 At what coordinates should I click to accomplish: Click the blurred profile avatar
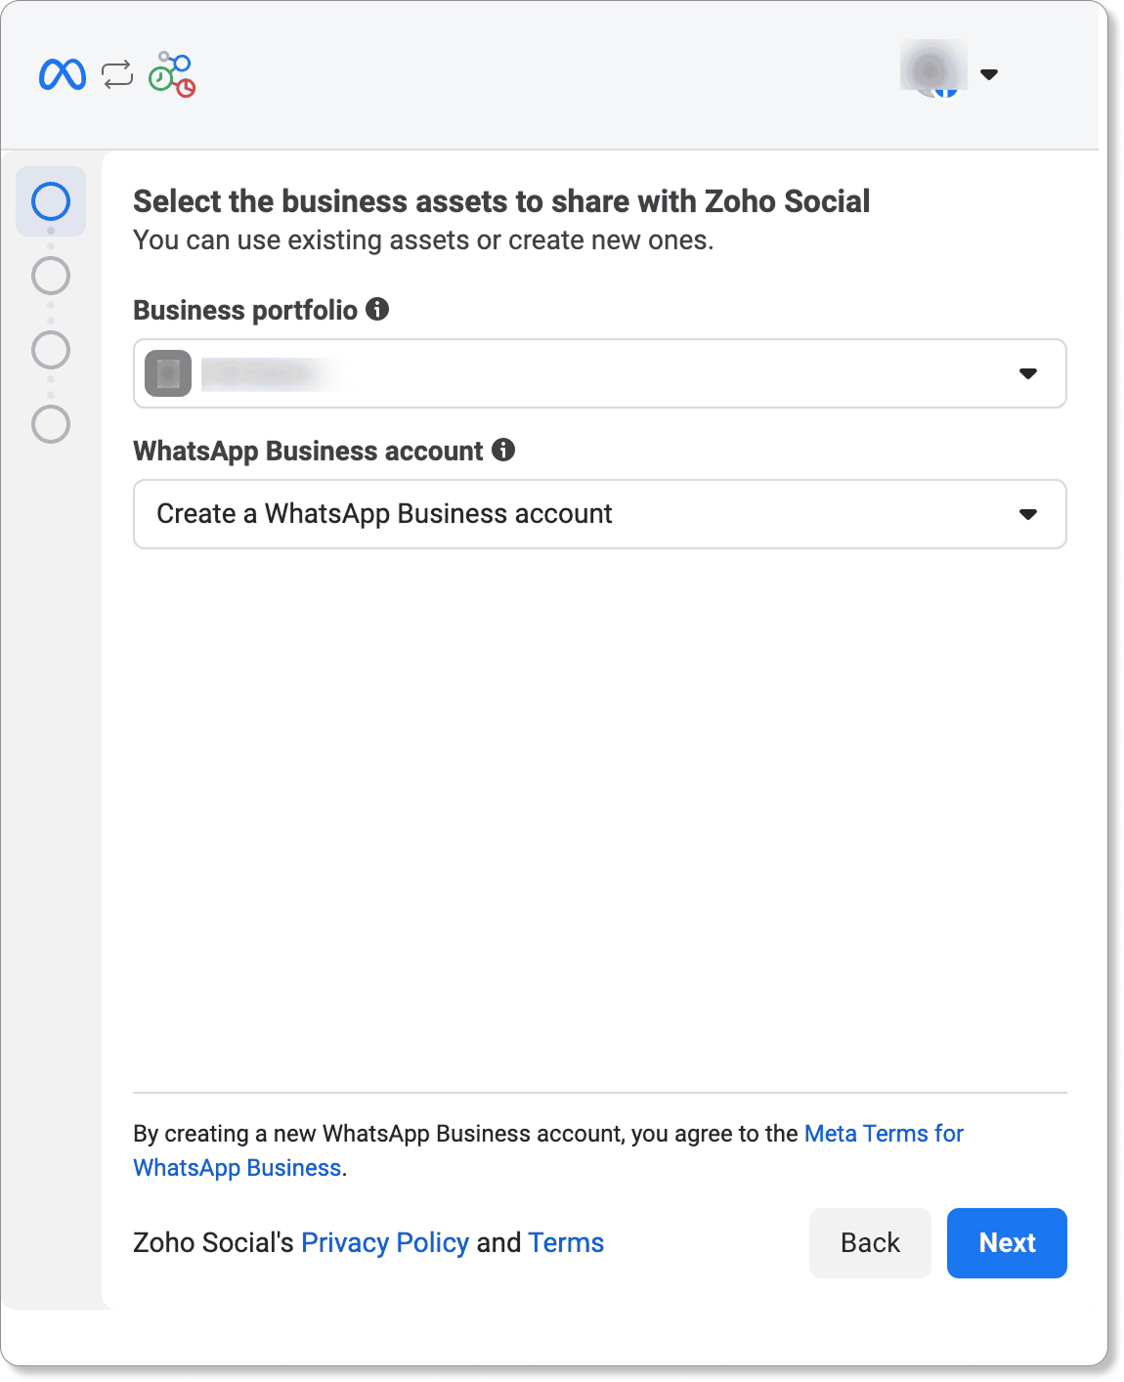pyautogui.click(x=933, y=70)
